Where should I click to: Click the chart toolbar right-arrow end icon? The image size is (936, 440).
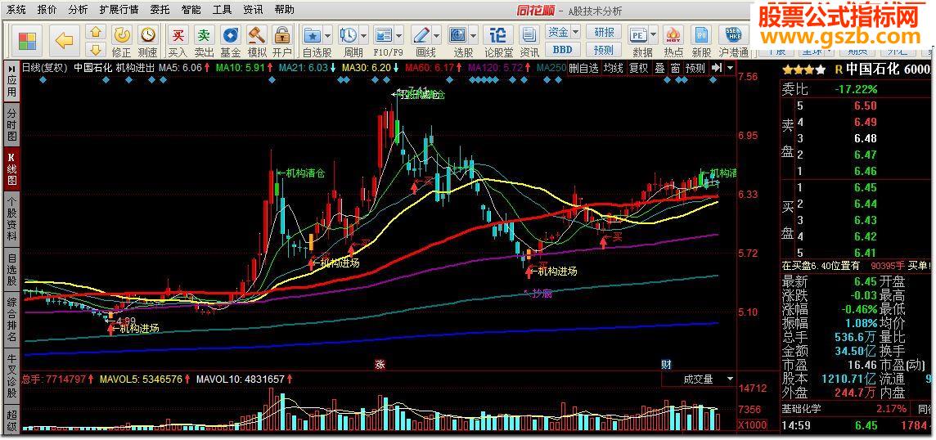coord(717,67)
